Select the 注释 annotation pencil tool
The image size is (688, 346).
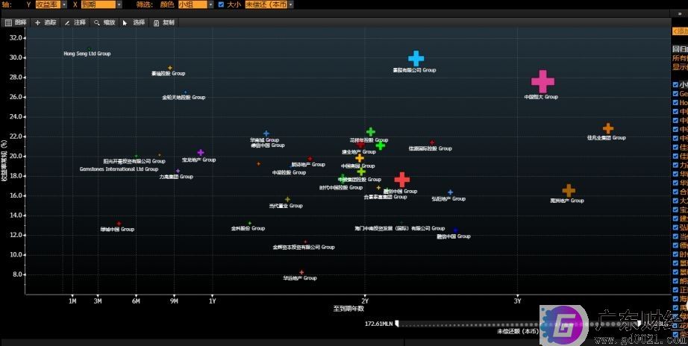pos(75,22)
